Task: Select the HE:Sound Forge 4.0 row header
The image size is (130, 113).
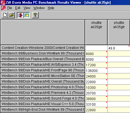Action: pos(43,98)
